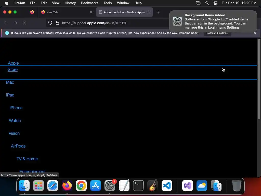Click the date and time in menu bar
The width and height of the screenshot is (261, 196).
(239, 3)
